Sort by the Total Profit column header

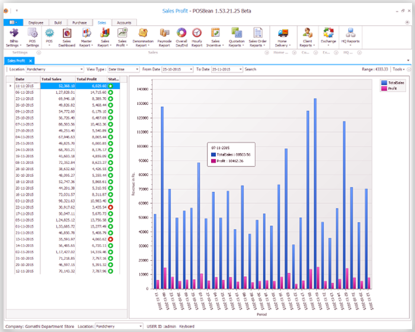91,79
